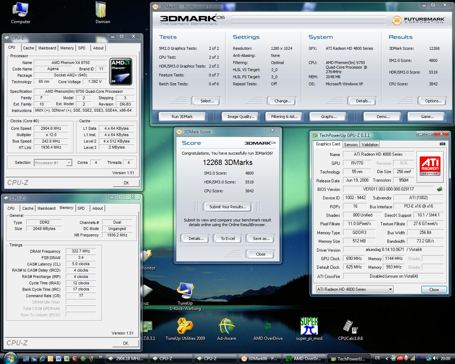Click OK in top CPU-Z window
Image resolution: width=455 pixels, height=364 pixels.
point(126,183)
